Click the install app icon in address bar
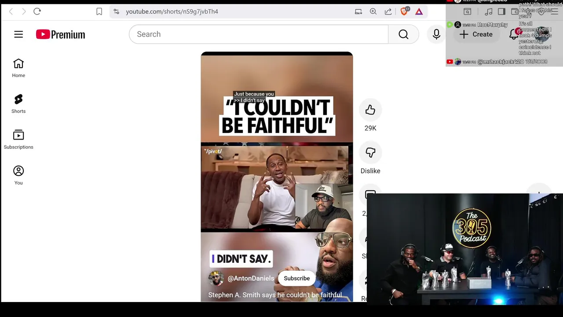This screenshot has width=563, height=317. (x=358, y=11)
